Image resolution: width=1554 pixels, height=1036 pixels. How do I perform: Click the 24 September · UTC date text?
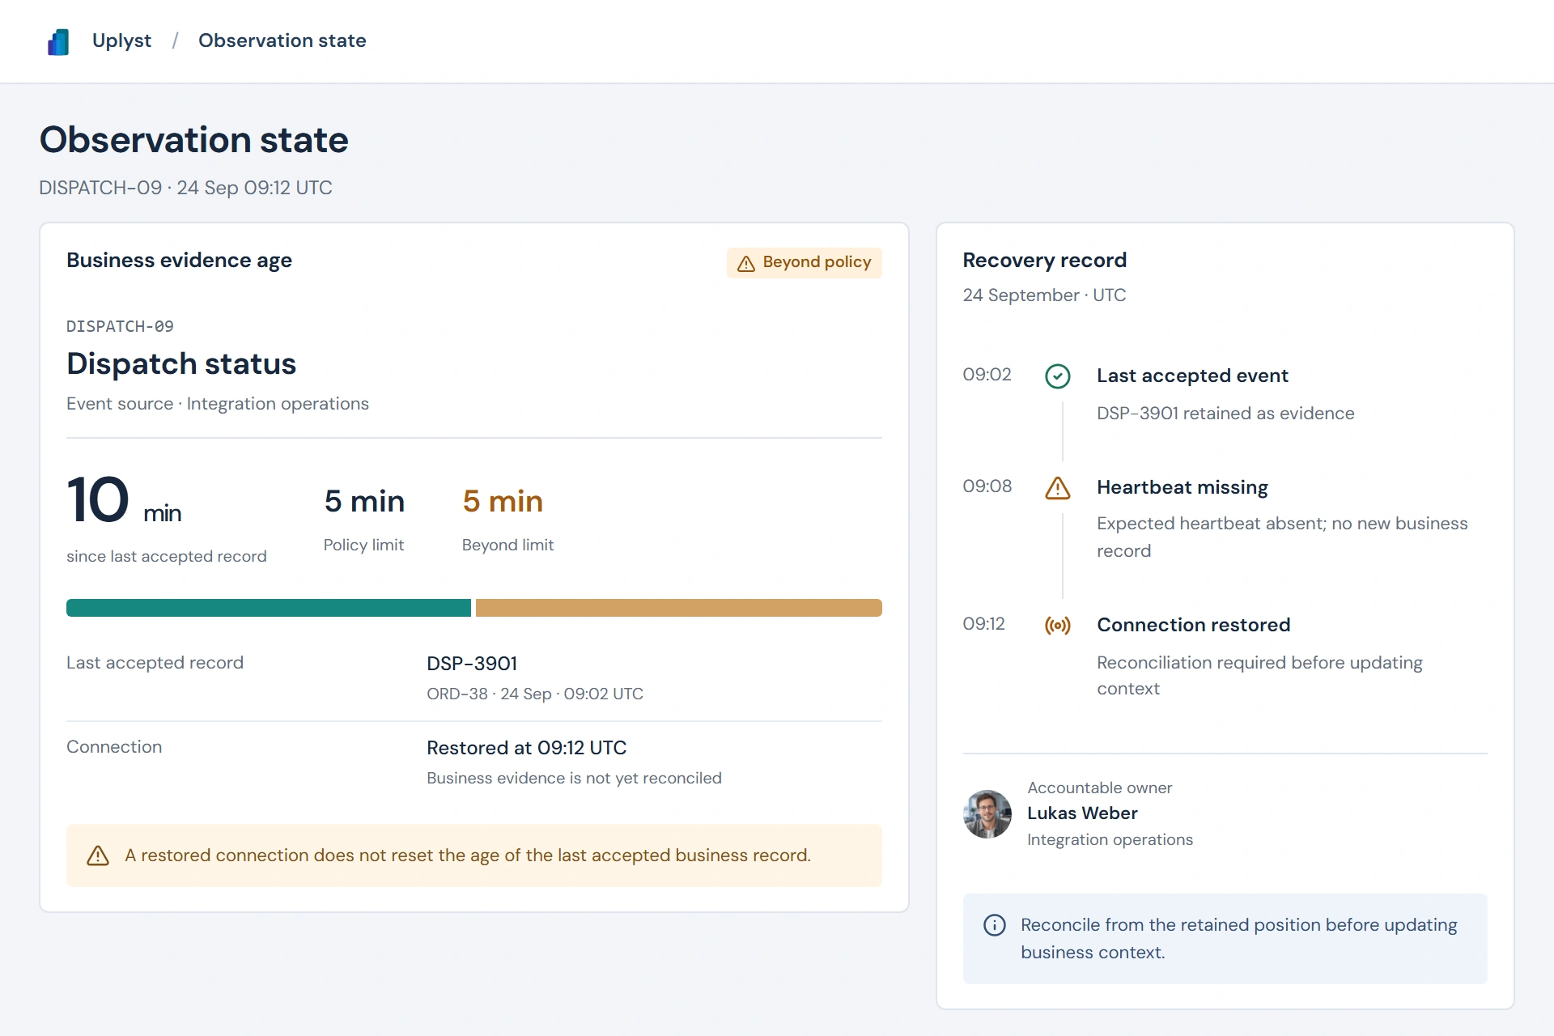[1044, 295]
